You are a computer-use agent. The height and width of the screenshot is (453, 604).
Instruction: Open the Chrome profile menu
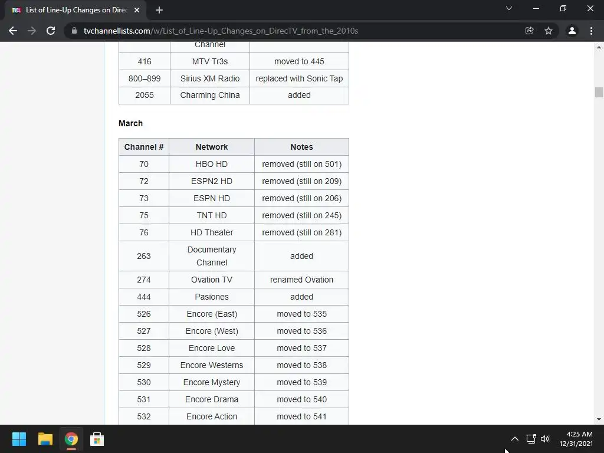point(572,31)
